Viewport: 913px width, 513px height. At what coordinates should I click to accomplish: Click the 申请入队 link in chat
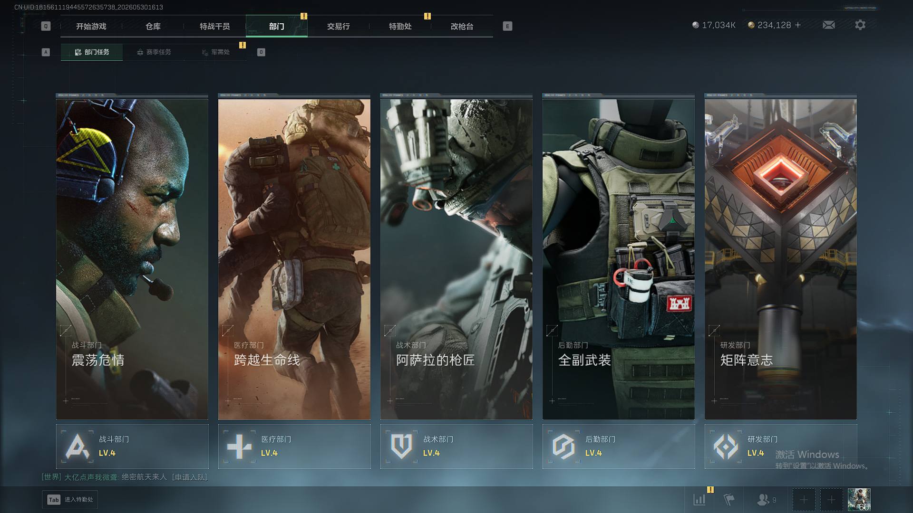189,477
